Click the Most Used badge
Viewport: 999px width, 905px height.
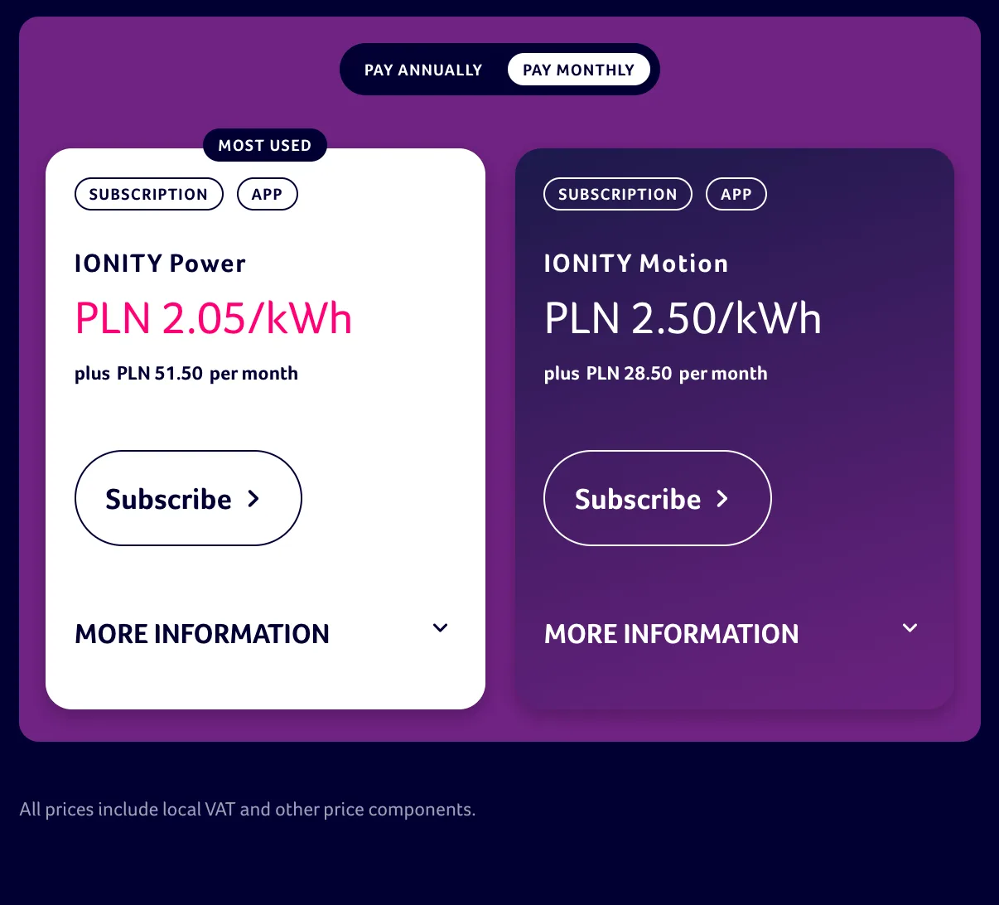[264, 146]
